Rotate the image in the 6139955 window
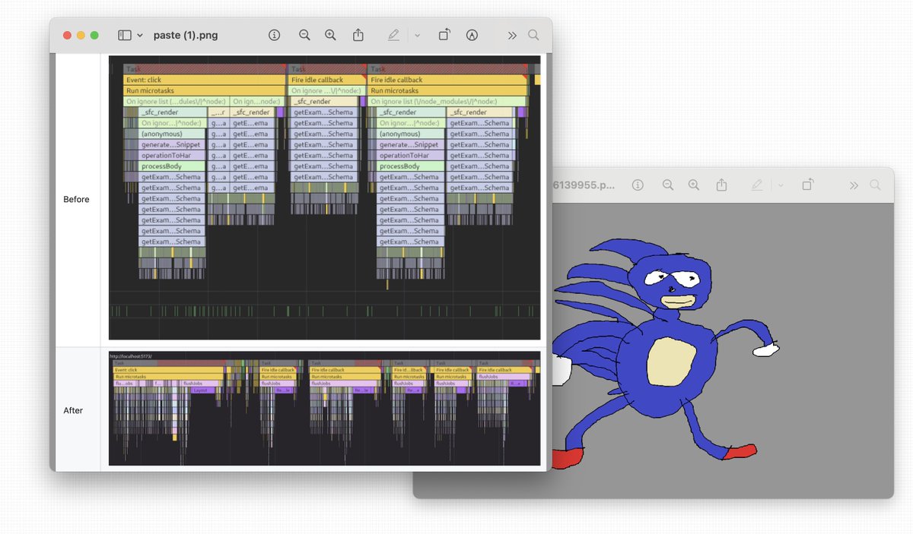Viewport: 913px width, 534px height. [807, 185]
